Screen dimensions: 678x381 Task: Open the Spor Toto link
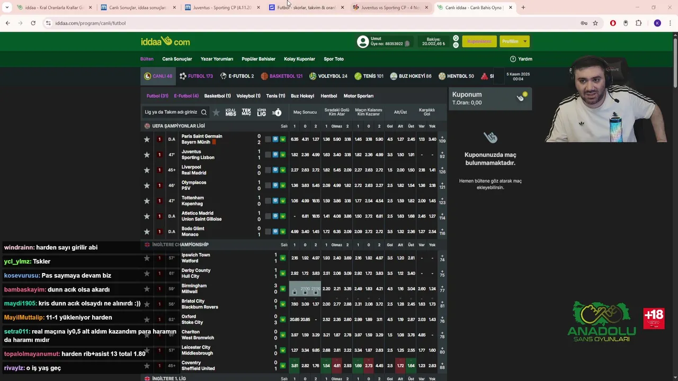point(334,59)
